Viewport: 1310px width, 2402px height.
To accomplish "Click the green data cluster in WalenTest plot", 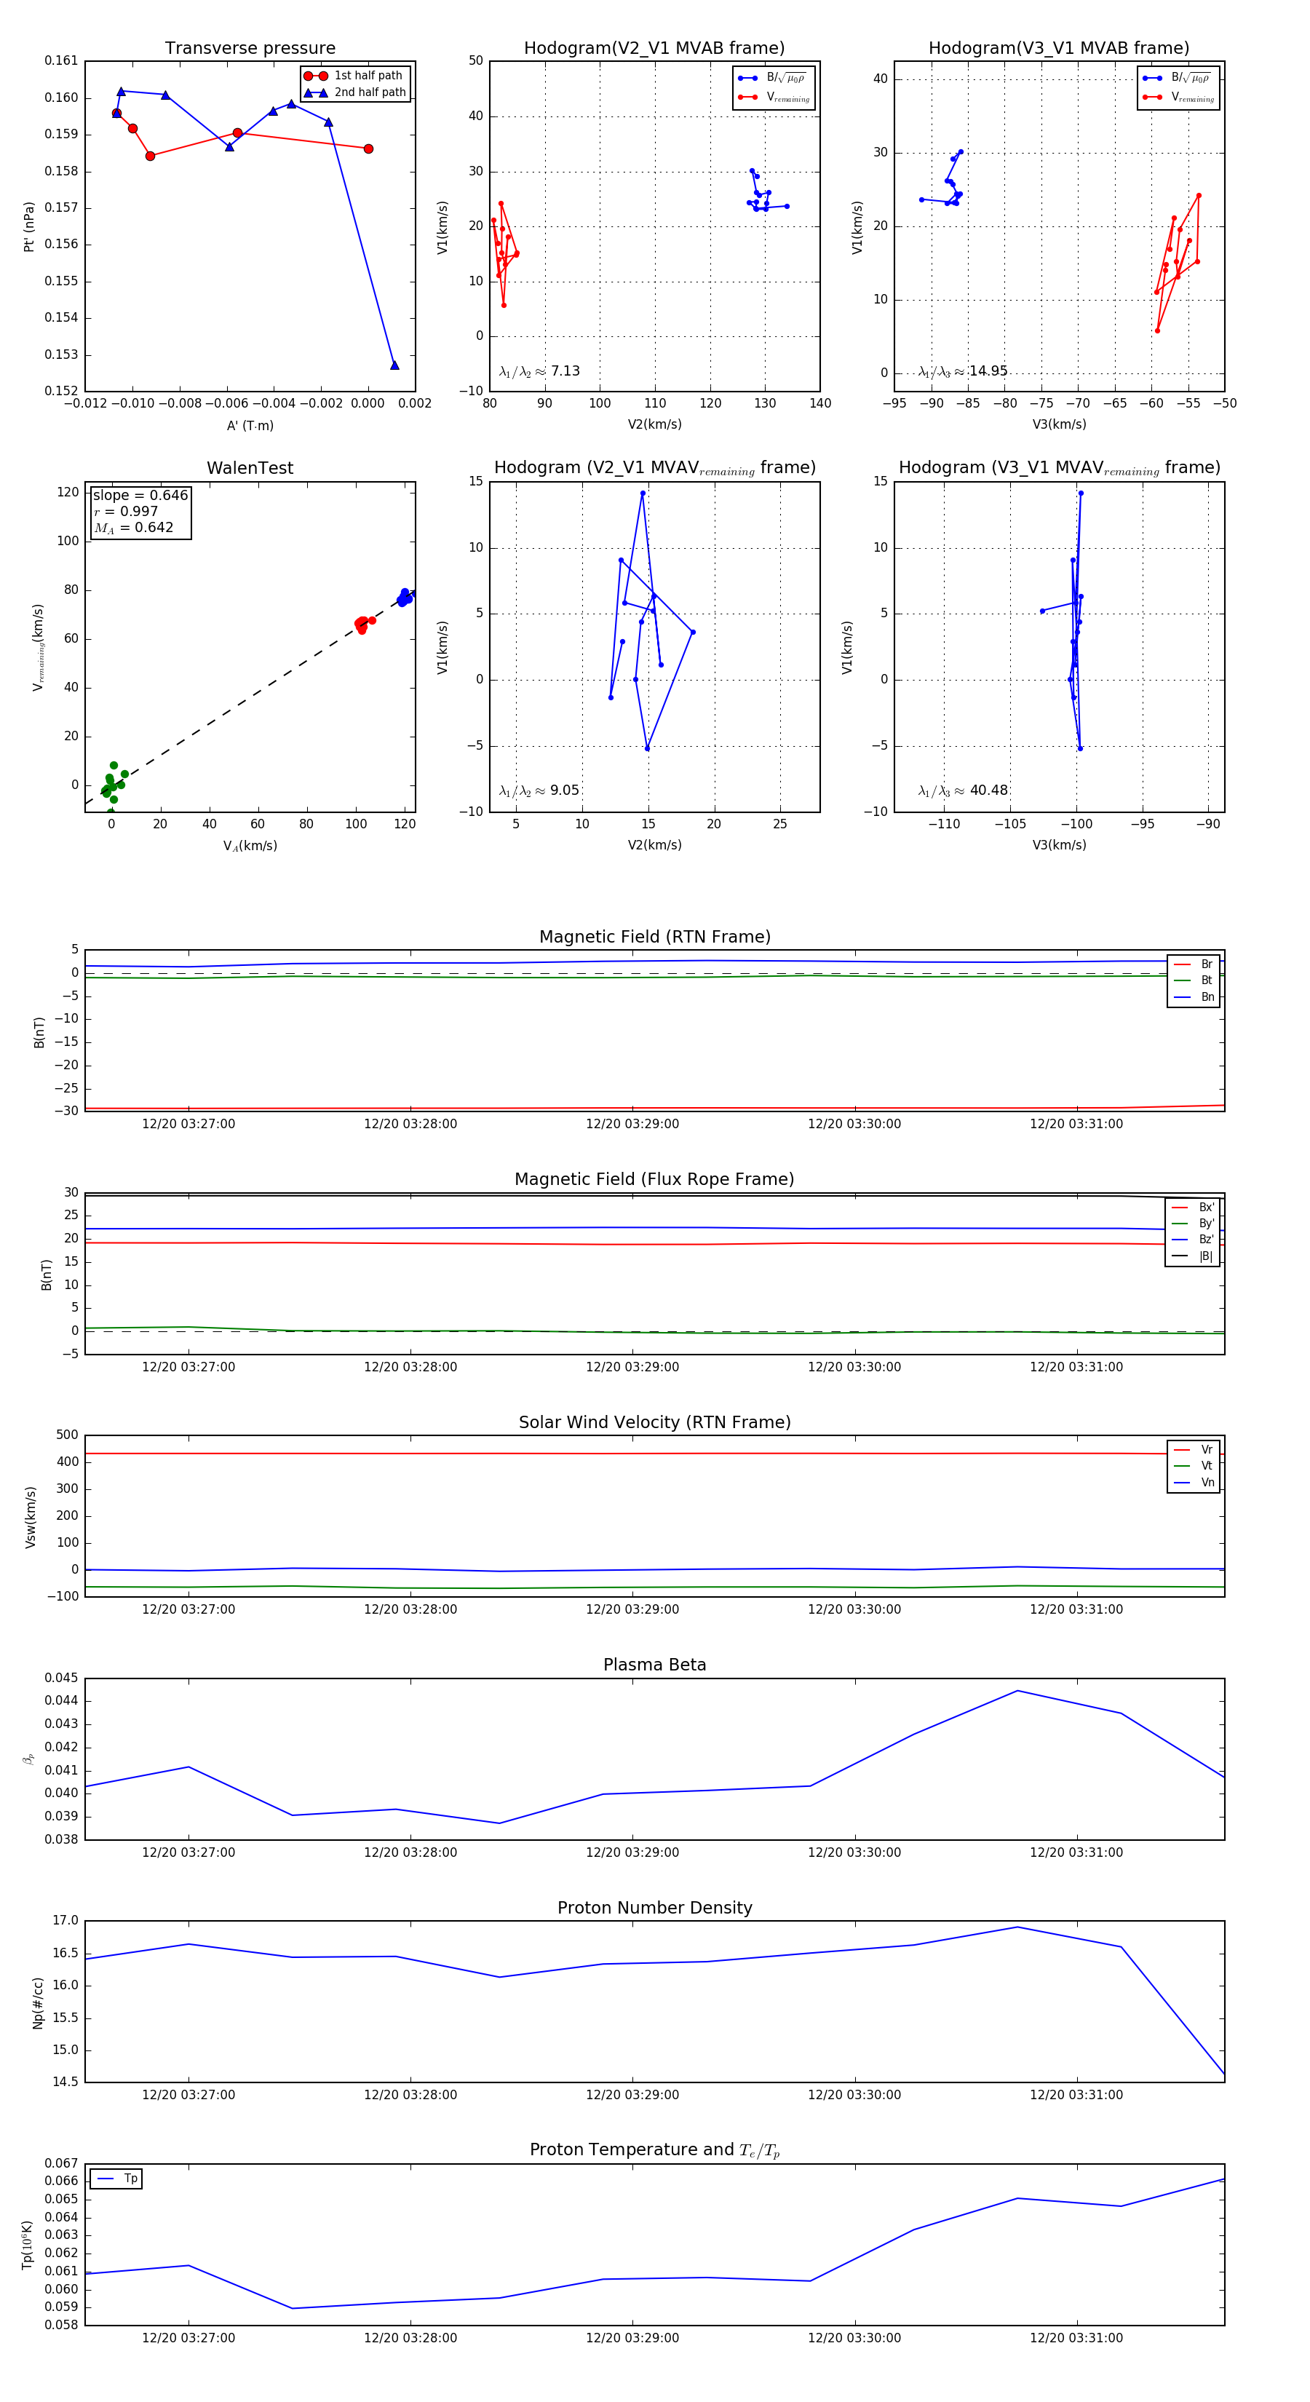I will pyautogui.click(x=112, y=783).
